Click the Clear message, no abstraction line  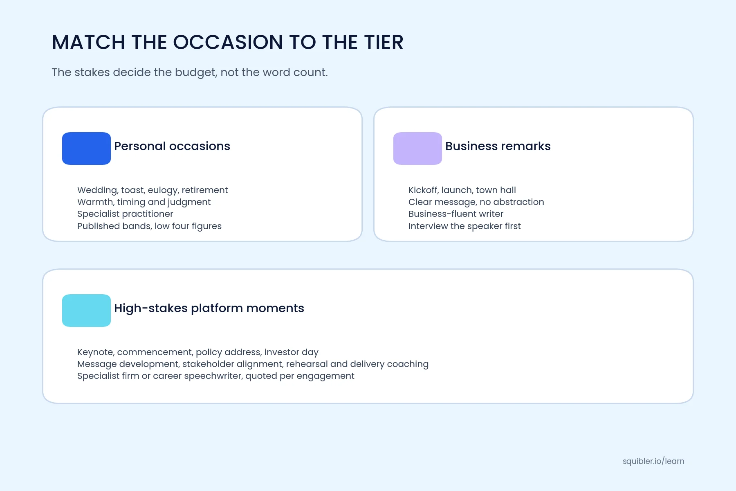pos(476,202)
